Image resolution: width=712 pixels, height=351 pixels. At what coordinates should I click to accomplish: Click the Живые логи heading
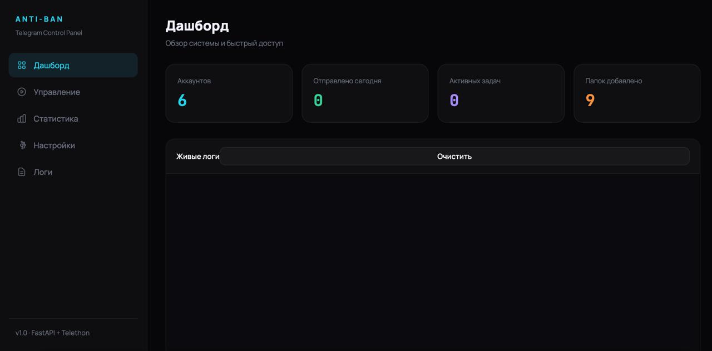(x=197, y=156)
